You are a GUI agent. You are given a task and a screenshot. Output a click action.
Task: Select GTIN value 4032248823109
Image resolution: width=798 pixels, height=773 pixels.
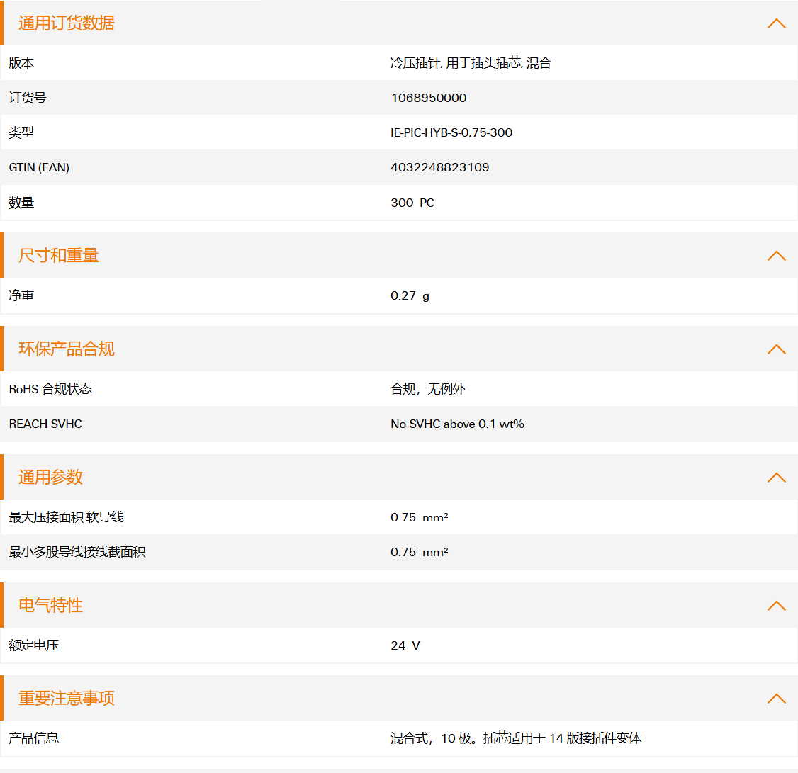(x=439, y=167)
